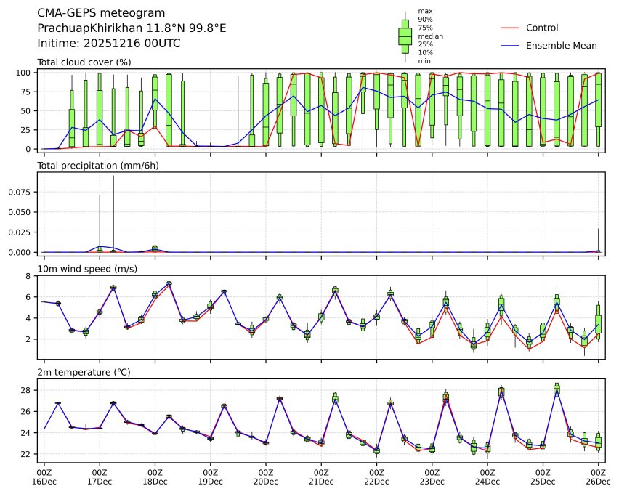Image resolution: width=619 pixels, height=494 pixels.
Task: Click the 0.075 precipitation y-axis tick
Action: click(20, 192)
